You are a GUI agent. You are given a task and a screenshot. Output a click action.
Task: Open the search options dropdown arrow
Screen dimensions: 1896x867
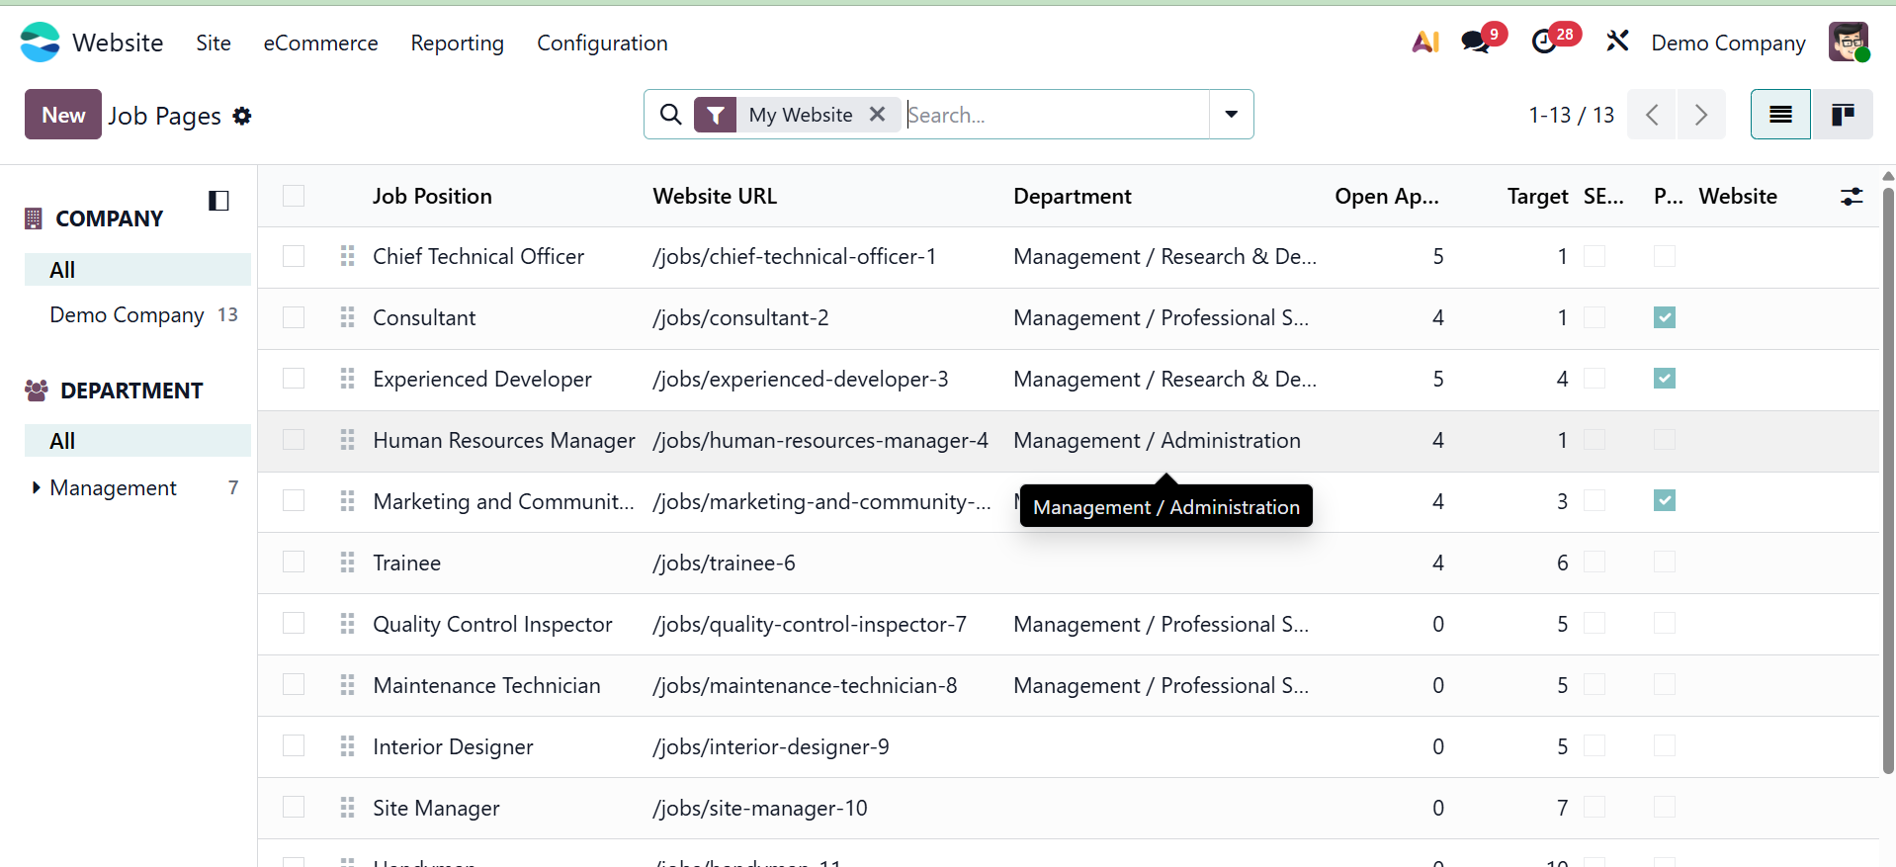(1231, 115)
